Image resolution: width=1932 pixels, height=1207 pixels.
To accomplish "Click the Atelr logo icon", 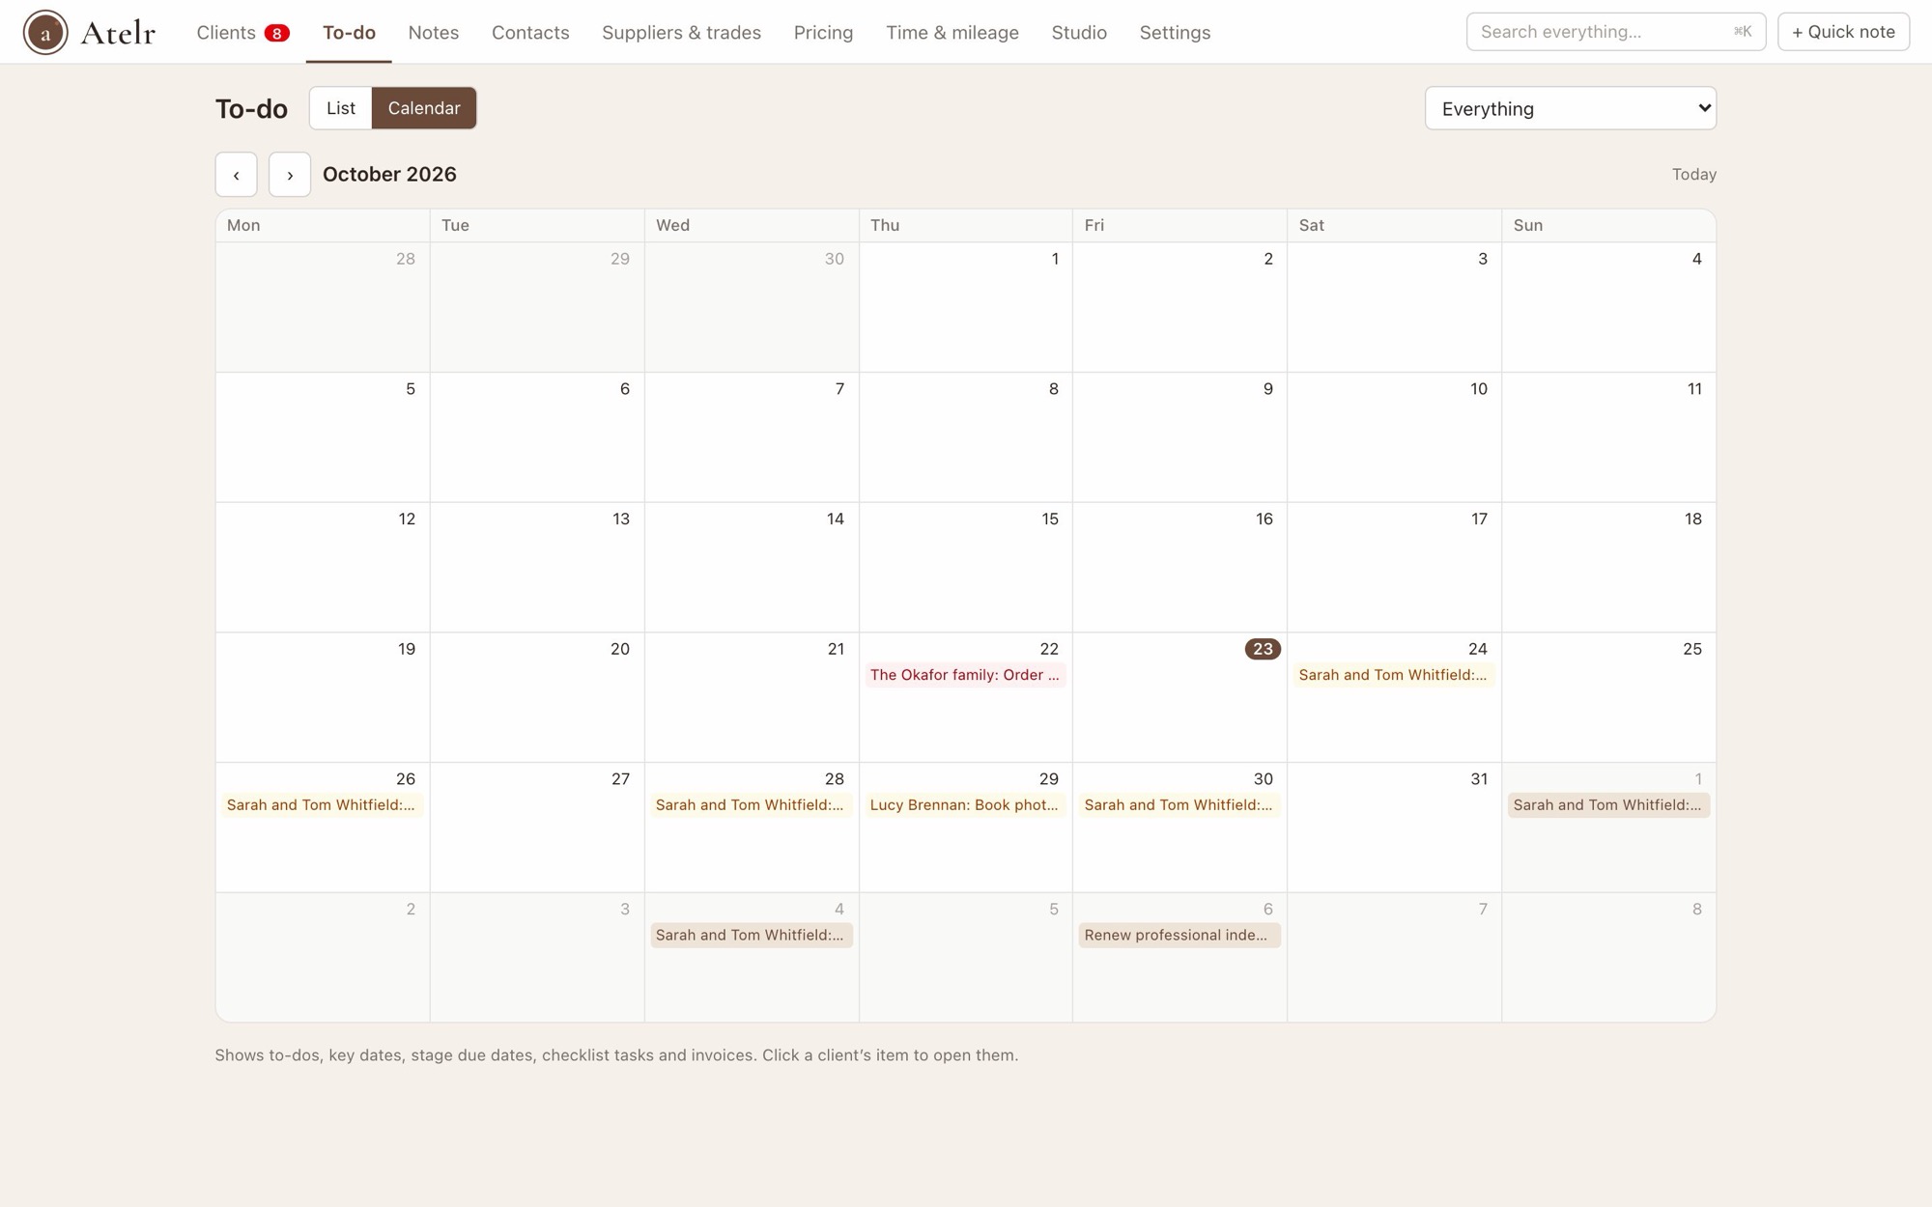I will pos(45,32).
